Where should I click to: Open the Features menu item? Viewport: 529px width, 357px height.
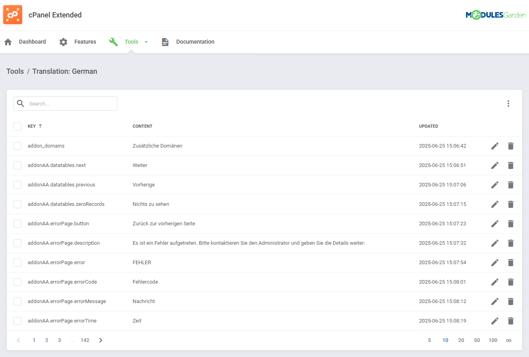[x=85, y=42]
